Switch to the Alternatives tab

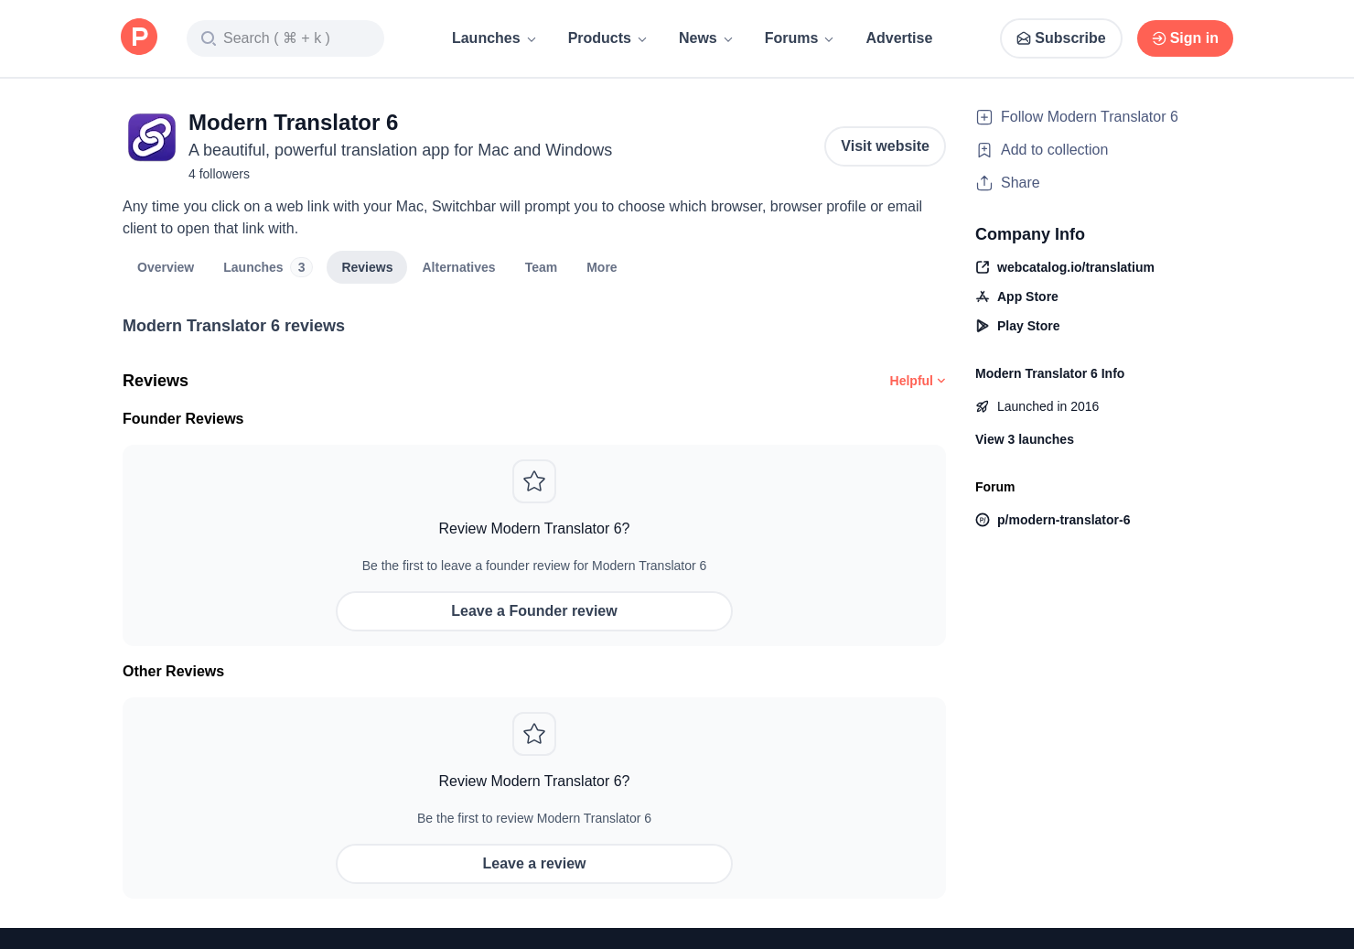click(458, 267)
